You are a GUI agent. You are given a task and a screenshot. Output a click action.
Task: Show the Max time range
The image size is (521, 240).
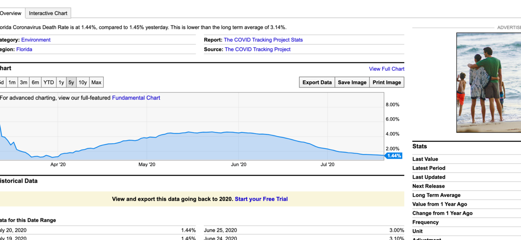[x=96, y=82]
